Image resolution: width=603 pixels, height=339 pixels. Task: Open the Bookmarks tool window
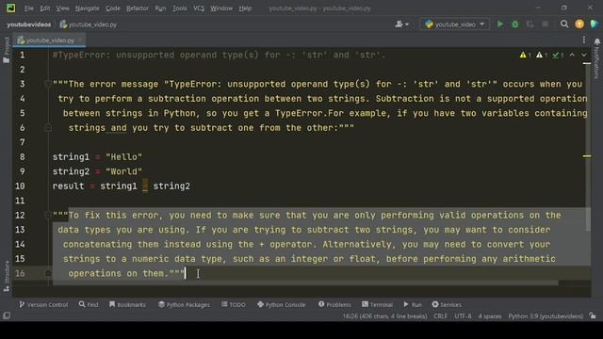(x=127, y=304)
